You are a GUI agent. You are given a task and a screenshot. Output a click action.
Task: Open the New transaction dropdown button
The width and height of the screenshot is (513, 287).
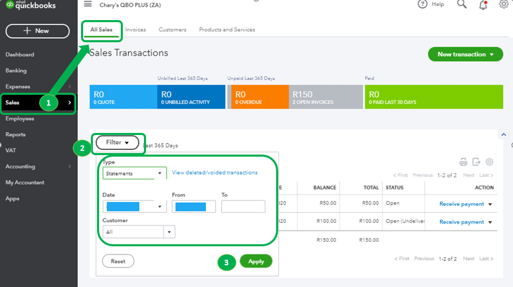tap(465, 54)
